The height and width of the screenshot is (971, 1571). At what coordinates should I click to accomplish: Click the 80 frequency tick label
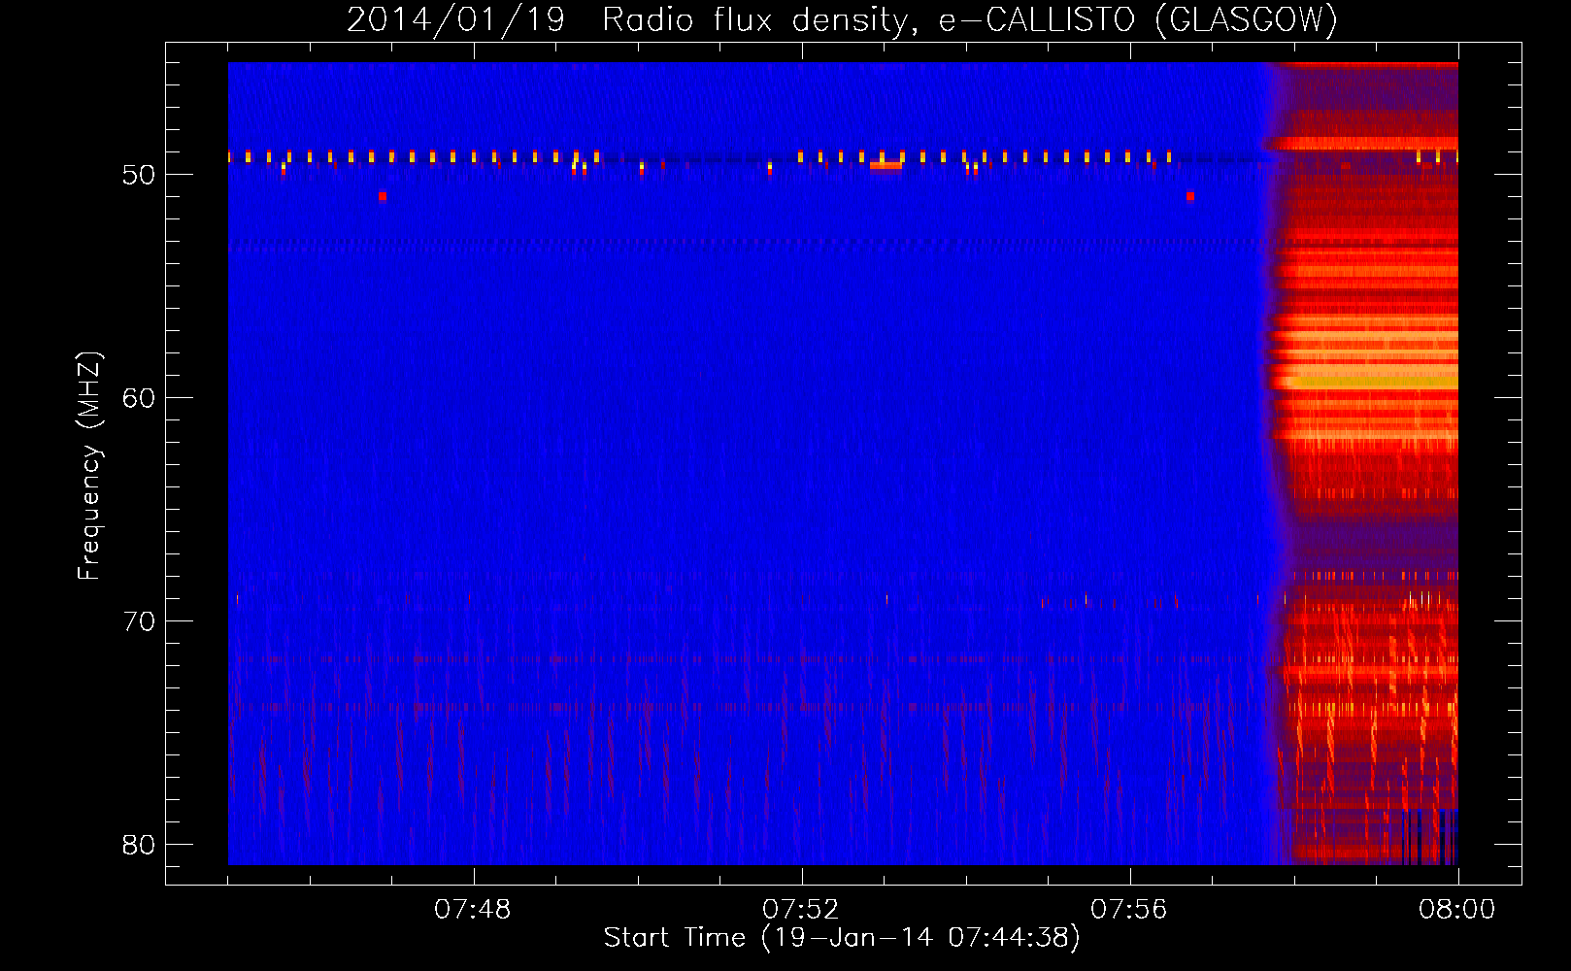pos(139,845)
